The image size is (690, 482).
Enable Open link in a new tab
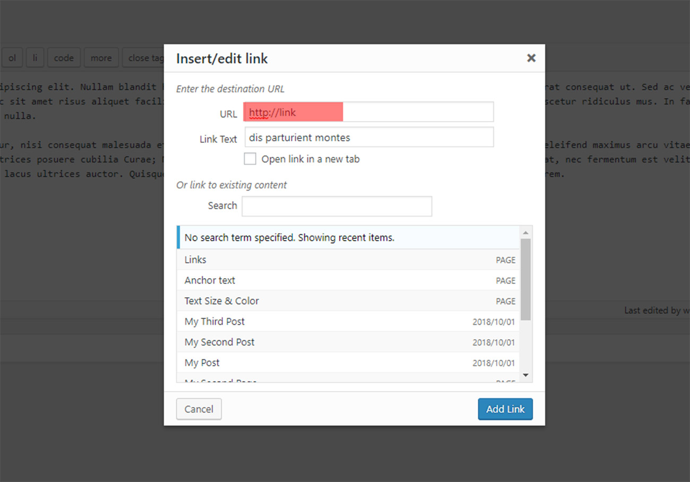click(x=250, y=159)
